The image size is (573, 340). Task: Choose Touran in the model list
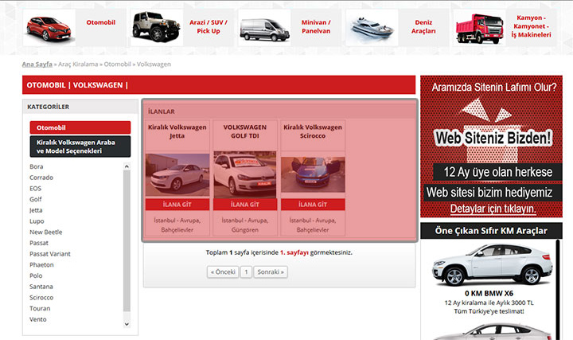41,308
